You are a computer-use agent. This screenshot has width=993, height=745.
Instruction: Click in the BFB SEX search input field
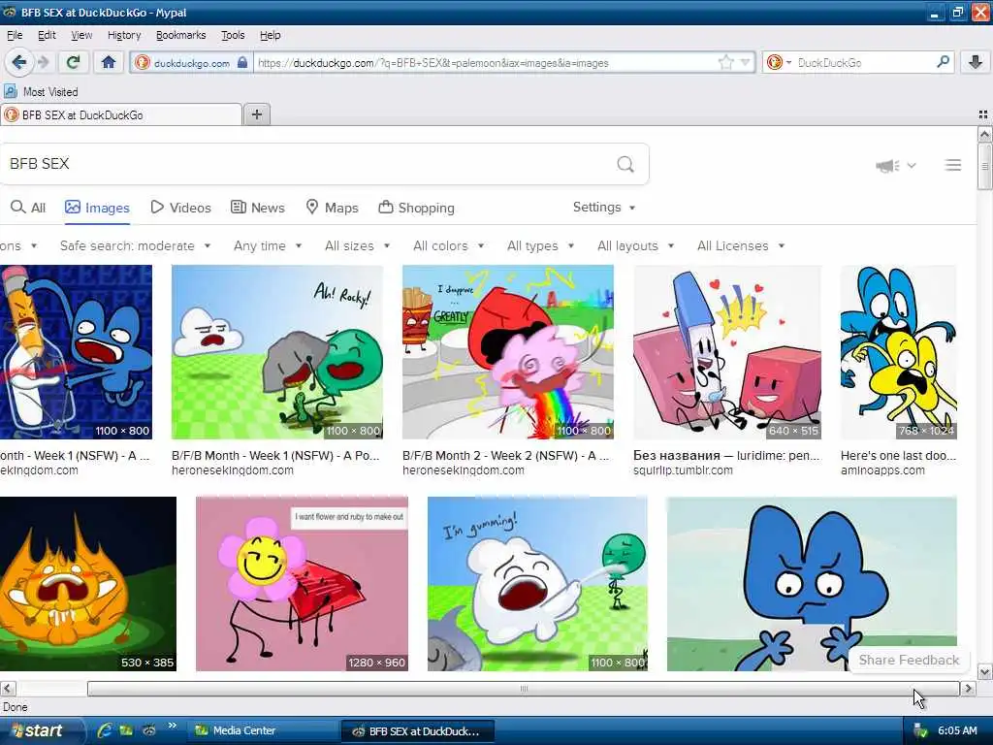(307, 164)
